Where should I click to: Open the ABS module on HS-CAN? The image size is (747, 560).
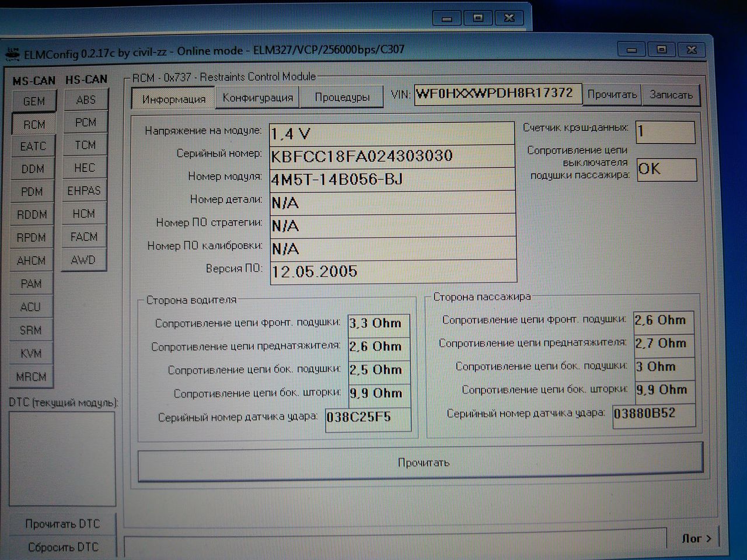point(86,100)
